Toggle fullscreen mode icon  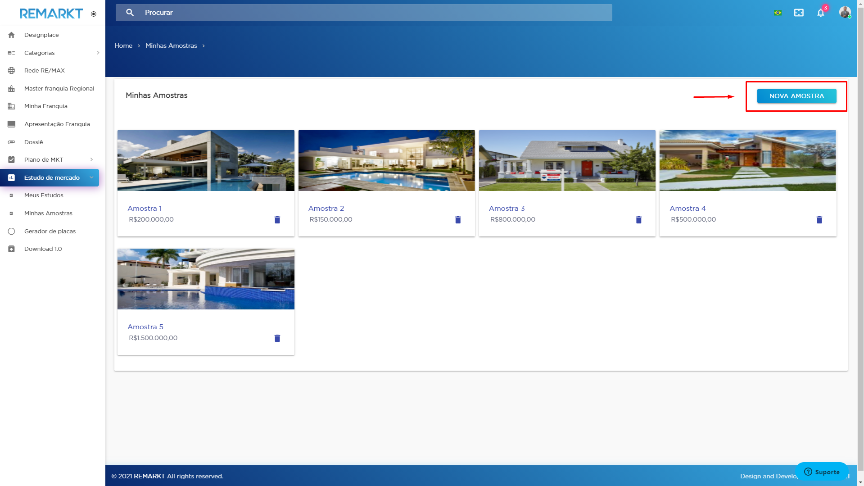[x=799, y=13]
